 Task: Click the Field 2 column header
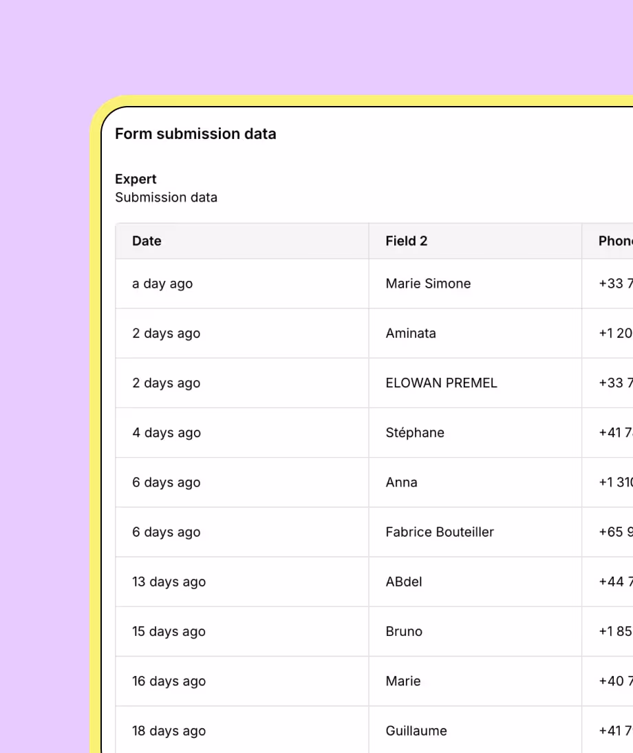pyautogui.click(x=475, y=241)
